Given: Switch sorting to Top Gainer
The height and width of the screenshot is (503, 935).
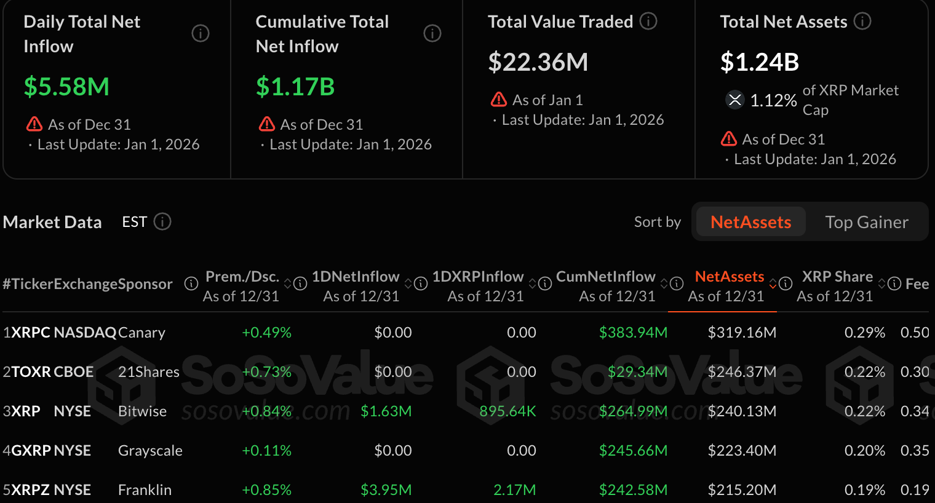Looking at the screenshot, I should coord(866,222).
